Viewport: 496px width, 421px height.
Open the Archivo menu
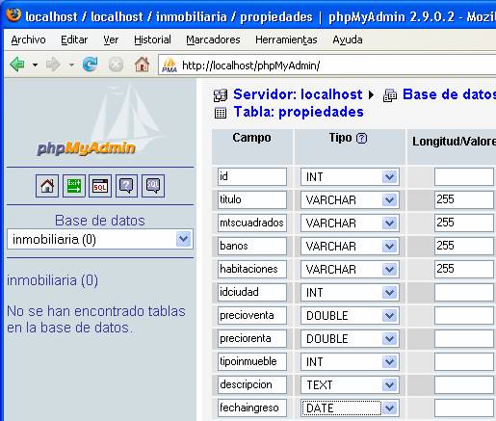pos(28,39)
